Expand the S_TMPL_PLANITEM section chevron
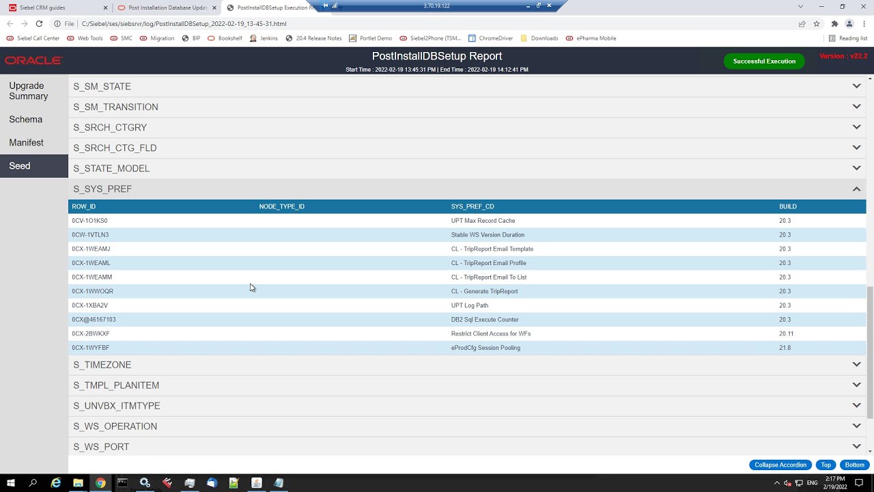 [x=856, y=385]
